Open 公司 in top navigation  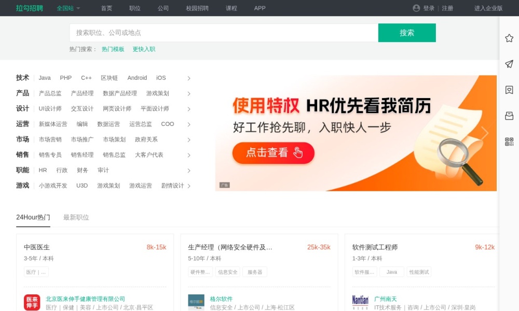coord(163,8)
